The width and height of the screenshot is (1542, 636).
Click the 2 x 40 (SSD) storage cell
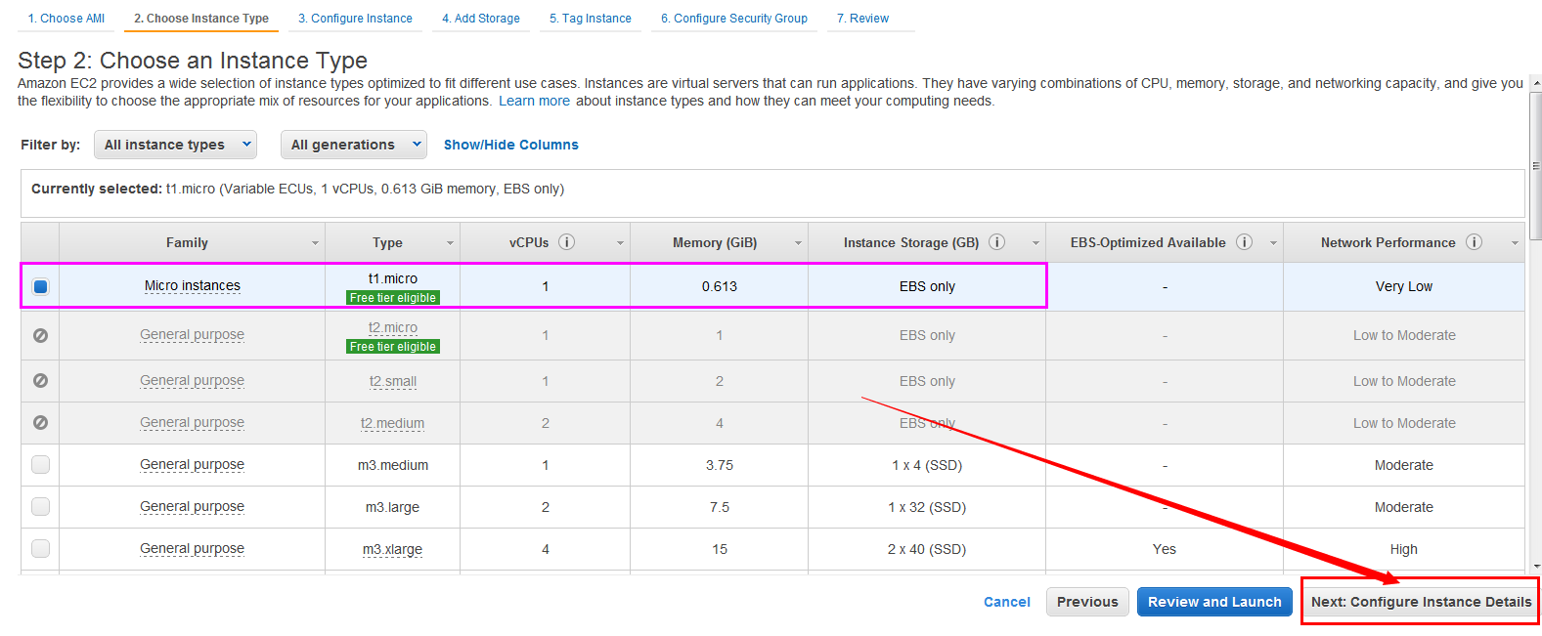click(x=927, y=549)
